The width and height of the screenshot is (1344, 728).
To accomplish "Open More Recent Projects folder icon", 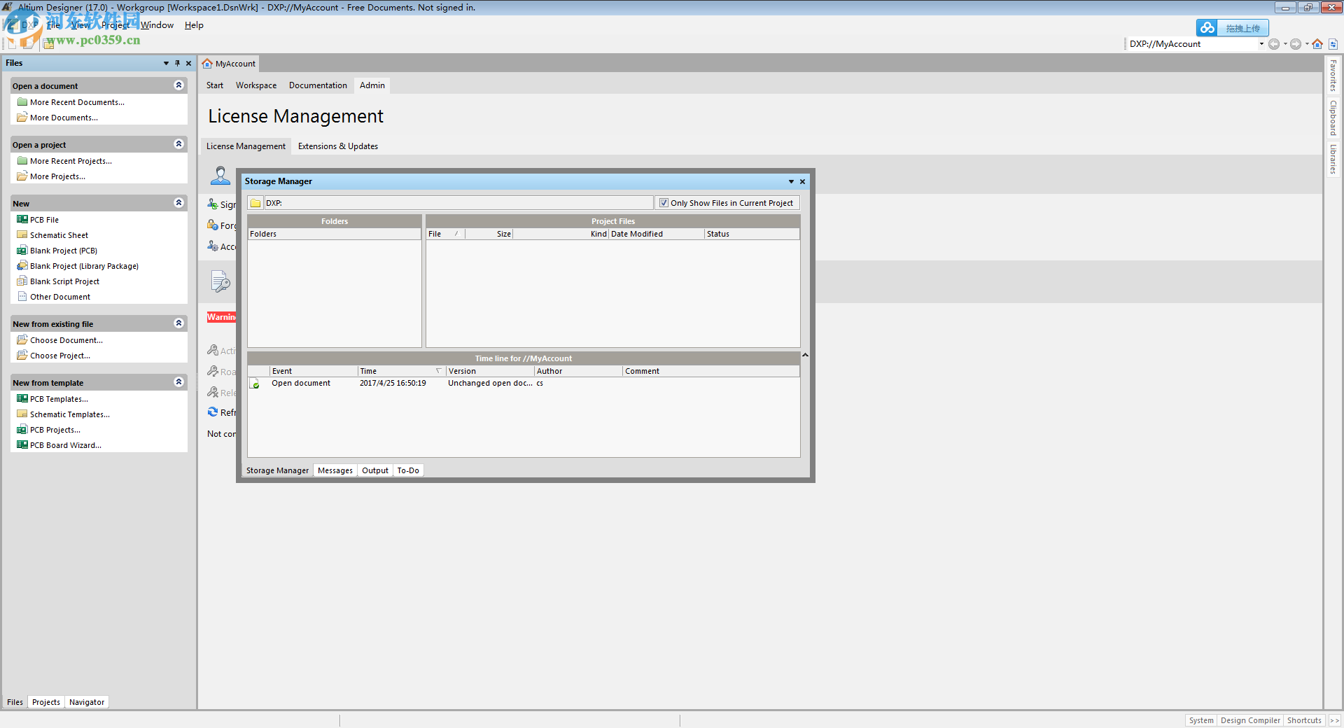I will tap(22, 161).
